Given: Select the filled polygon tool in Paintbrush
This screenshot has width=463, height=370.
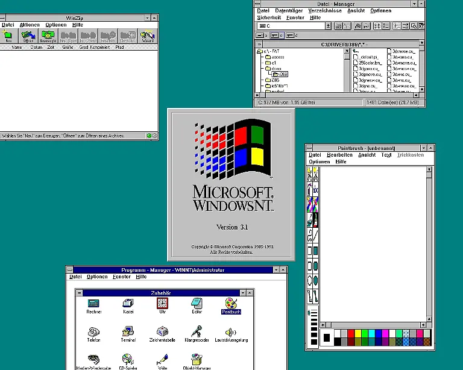Looking at the screenshot, I should 316,296.
